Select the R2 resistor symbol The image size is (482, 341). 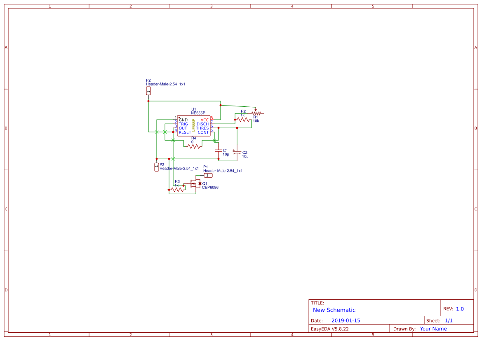243,120
